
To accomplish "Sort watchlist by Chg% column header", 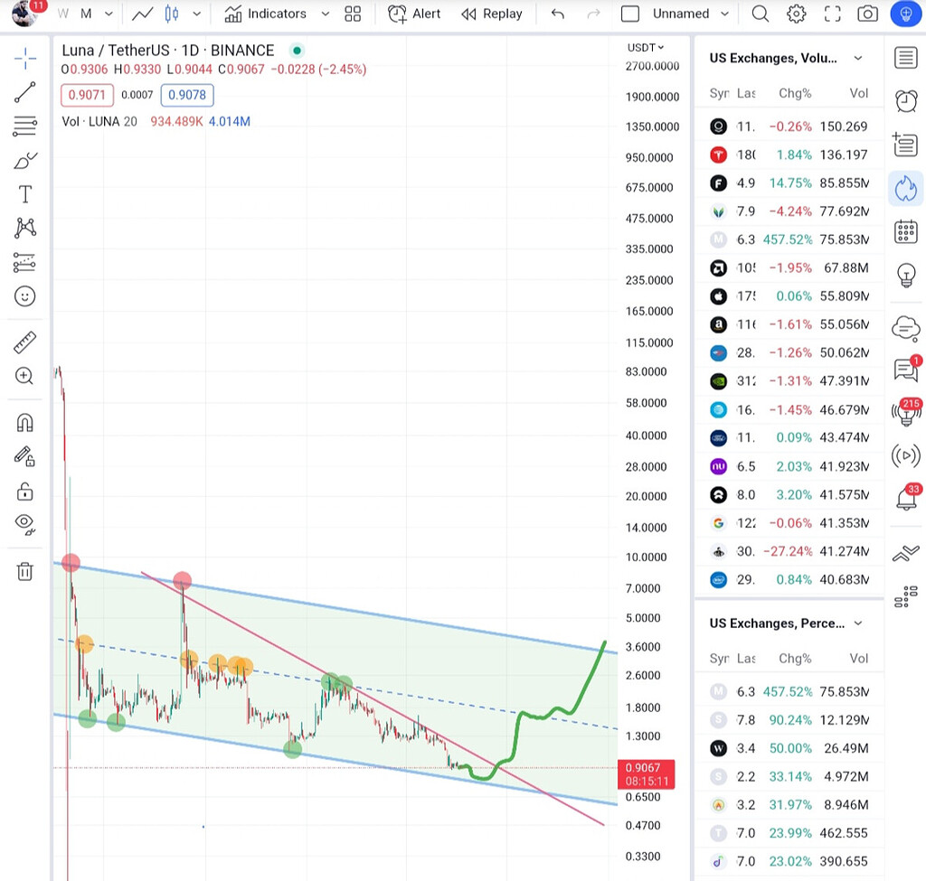I will coord(795,93).
